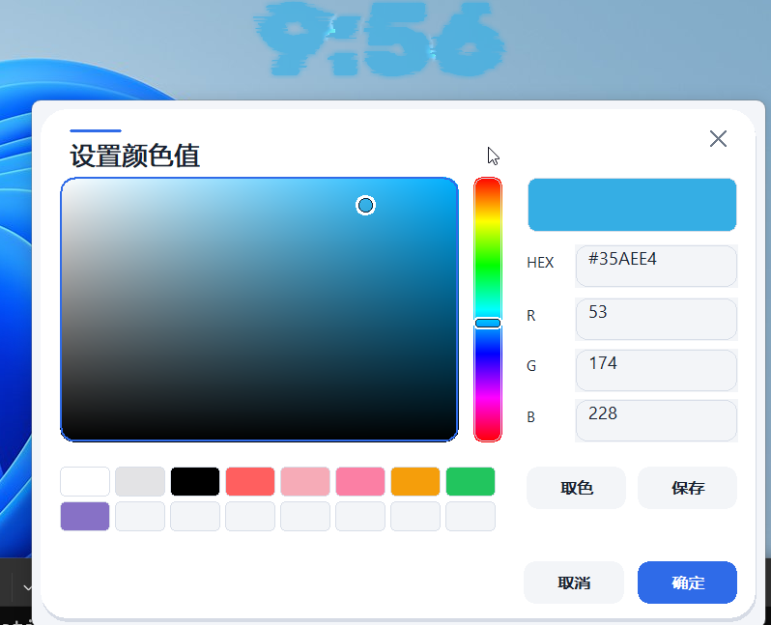Select the light pink preset swatch
The image size is (771, 625).
(305, 481)
